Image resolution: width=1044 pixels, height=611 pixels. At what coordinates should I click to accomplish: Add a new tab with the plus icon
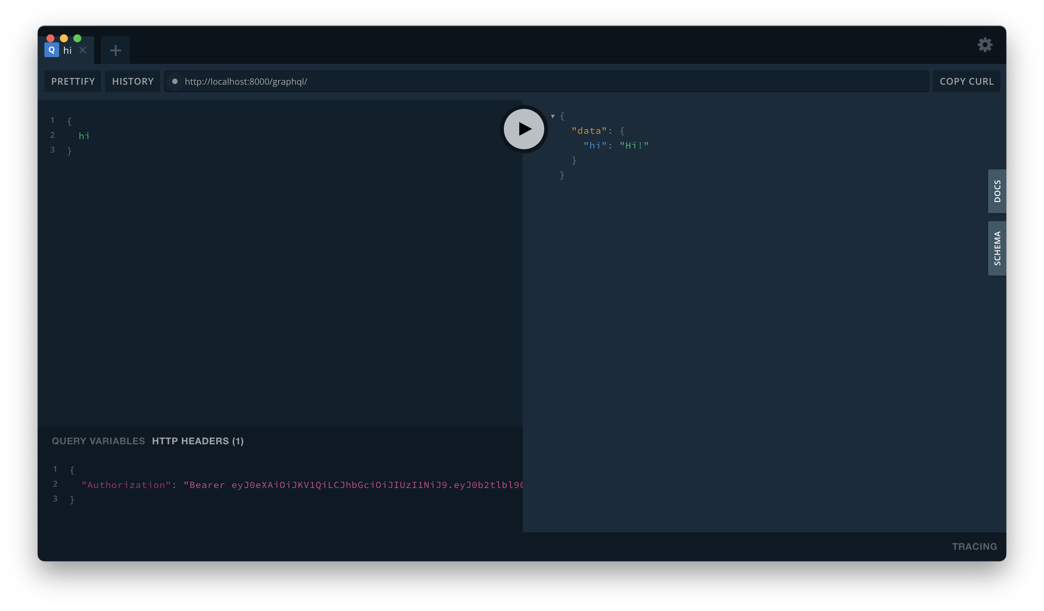pyautogui.click(x=115, y=50)
